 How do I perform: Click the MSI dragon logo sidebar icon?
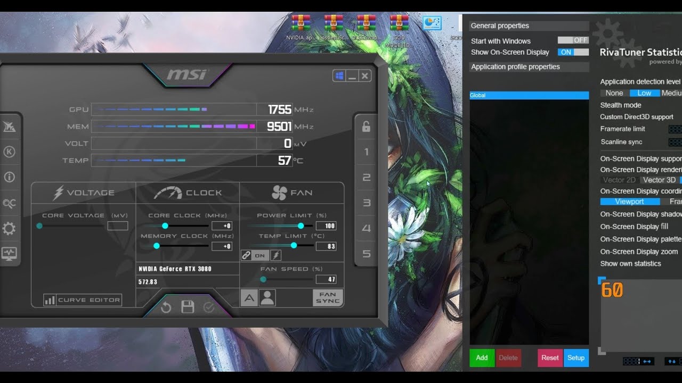click(9, 127)
